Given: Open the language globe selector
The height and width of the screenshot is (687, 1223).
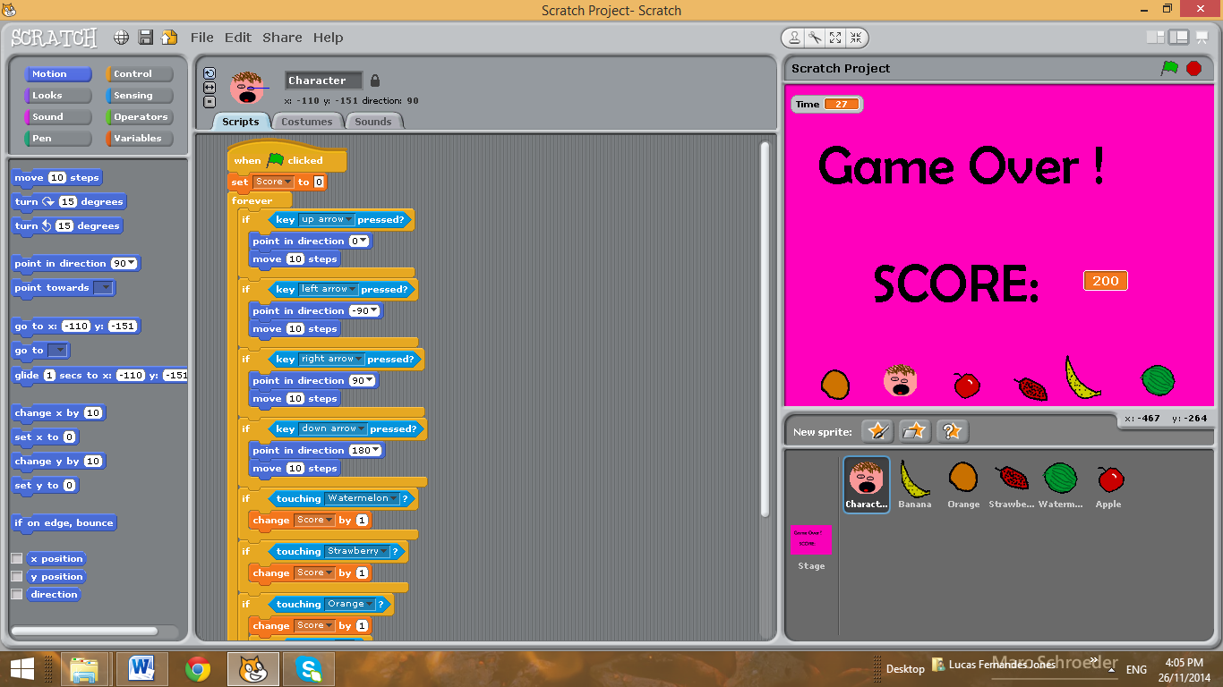Looking at the screenshot, I should (120, 38).
